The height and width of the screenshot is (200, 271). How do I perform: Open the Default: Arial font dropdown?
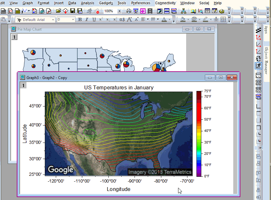(x=53, y=19)
